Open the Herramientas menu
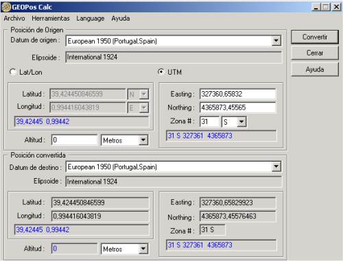 tap(51, 18)
